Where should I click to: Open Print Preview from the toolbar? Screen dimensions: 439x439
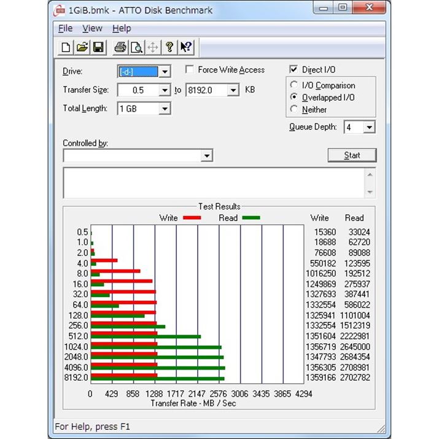coord(136,47)
